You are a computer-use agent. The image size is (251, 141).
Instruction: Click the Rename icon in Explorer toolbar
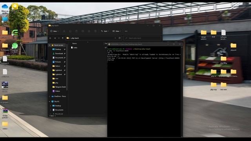(83, 31)
